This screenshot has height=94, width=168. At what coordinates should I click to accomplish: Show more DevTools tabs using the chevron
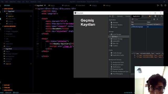143,16
